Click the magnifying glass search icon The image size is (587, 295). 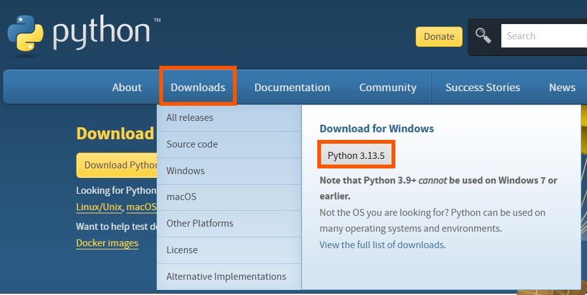[483, 36]
